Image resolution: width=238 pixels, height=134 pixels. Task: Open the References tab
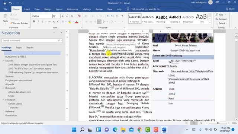click(73, 9)
